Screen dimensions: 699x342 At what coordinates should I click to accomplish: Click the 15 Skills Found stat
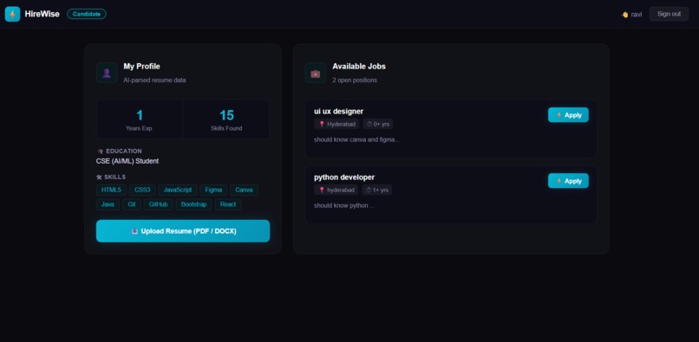(x=226, y=119)
